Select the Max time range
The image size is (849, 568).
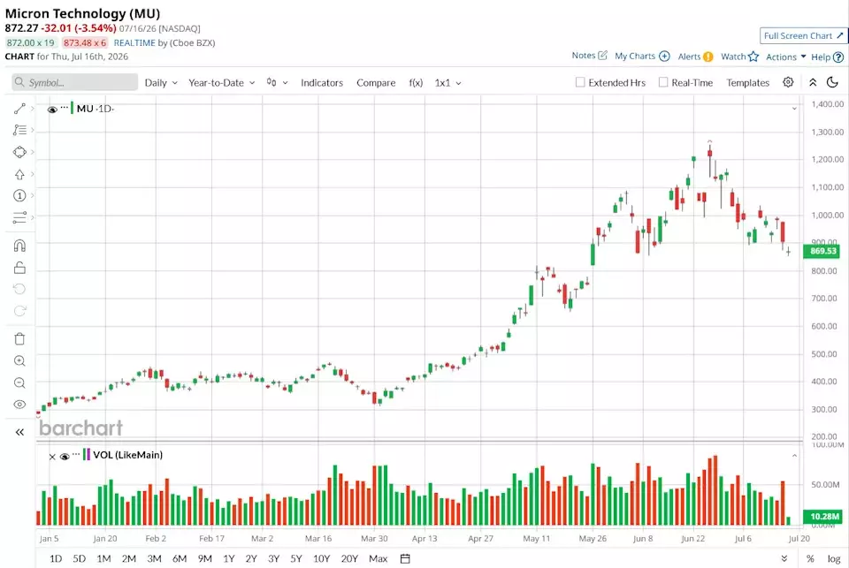pos(378,558)
